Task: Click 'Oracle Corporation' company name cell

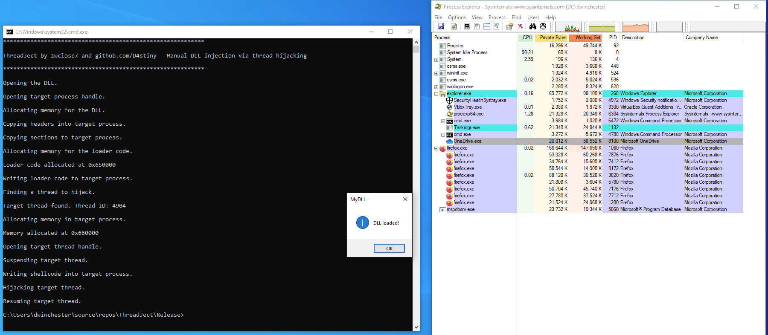Action: coord(703,107)
